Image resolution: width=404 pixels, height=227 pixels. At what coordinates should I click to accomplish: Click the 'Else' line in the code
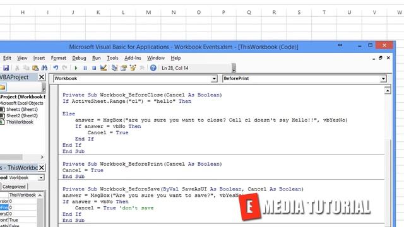click(69, 113)
